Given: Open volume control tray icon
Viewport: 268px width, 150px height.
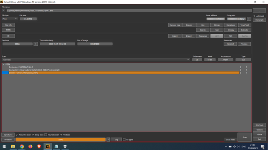Looking at the screenshot, I should tap(238, 147).
